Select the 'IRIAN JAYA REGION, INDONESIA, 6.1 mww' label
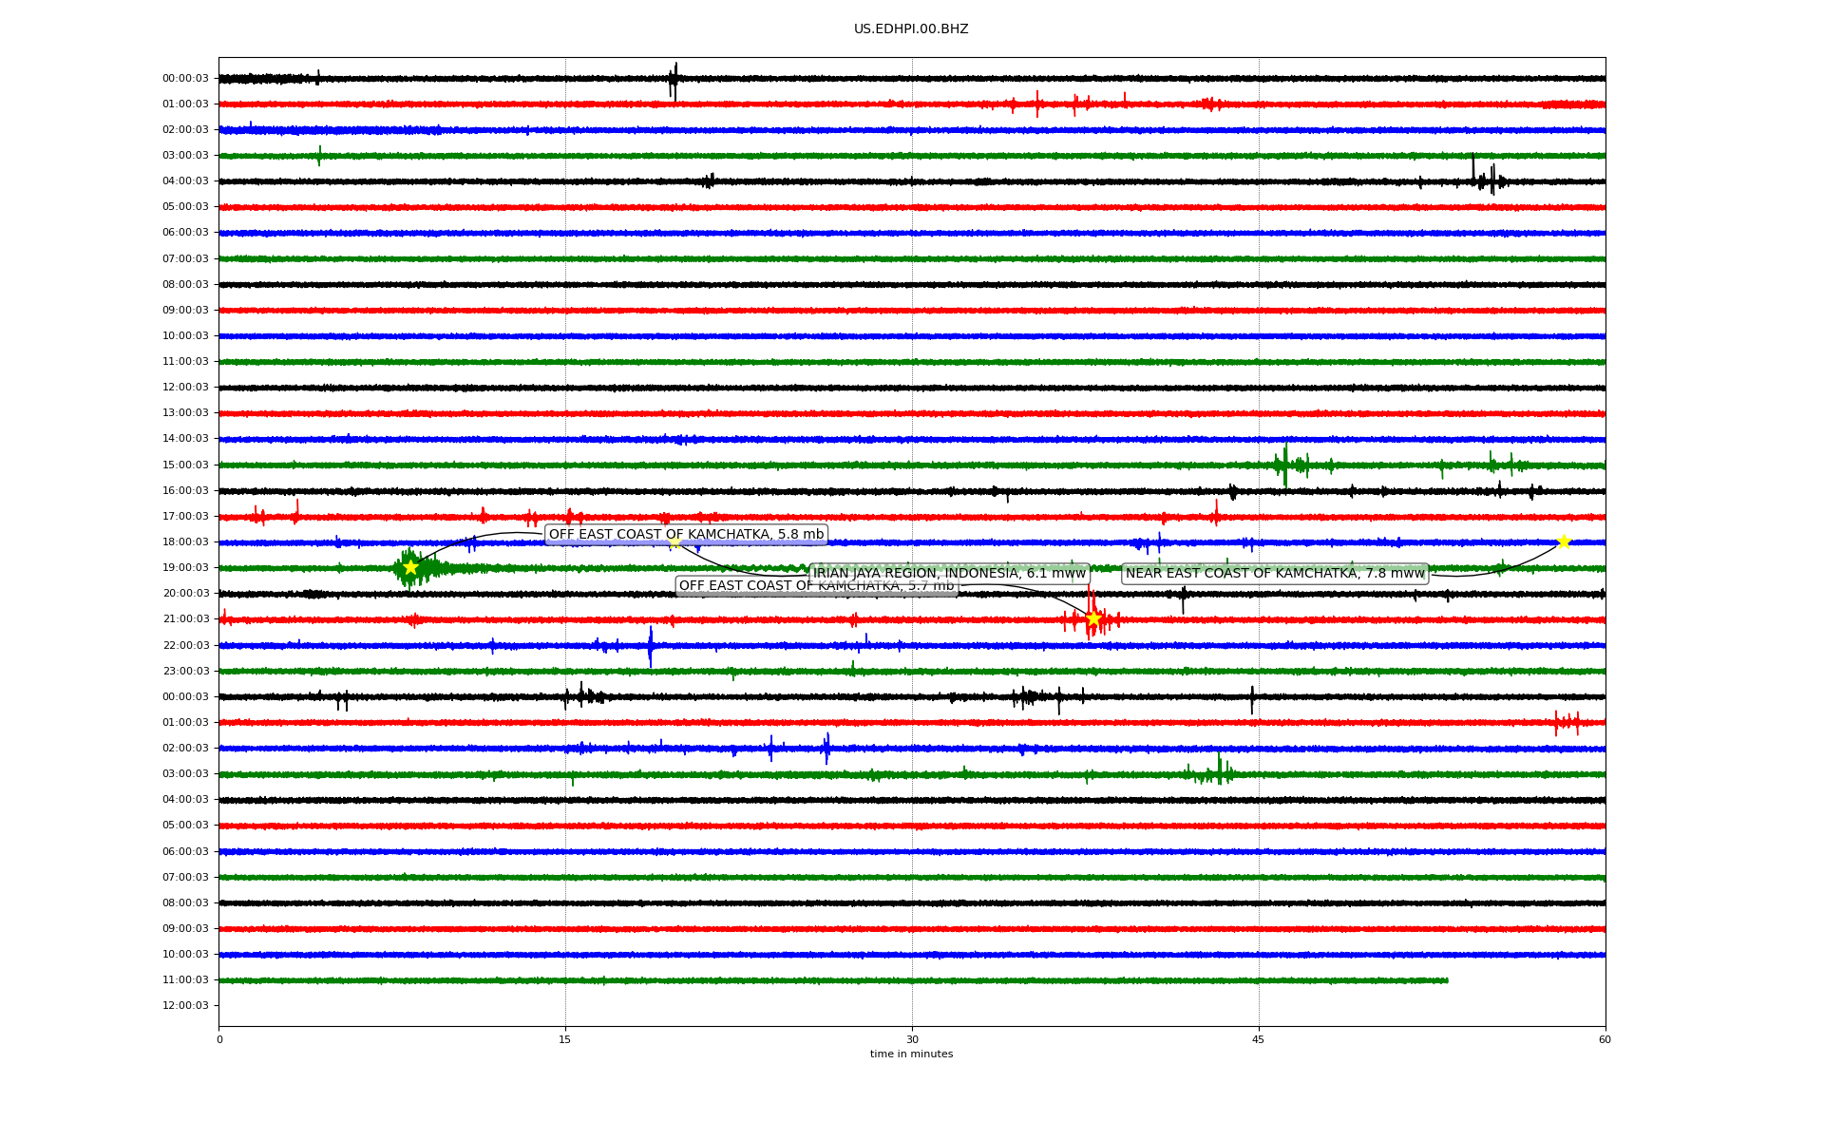The height and width of the screenshot is (1140, 1824). tap(949, 573)
